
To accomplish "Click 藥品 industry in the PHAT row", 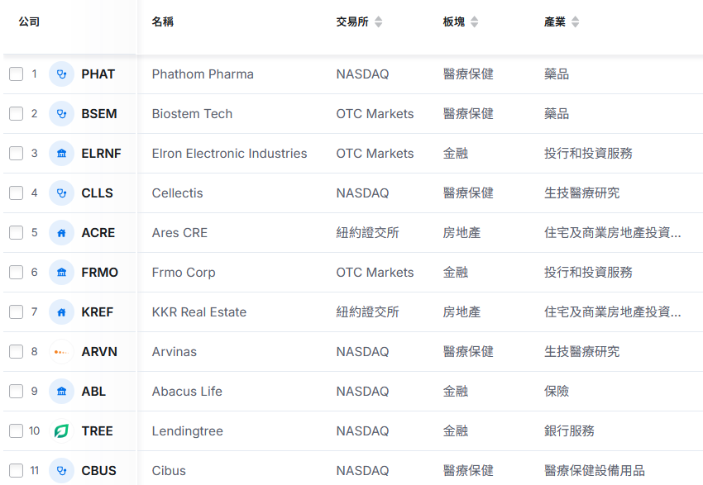I will click(557, 74).
